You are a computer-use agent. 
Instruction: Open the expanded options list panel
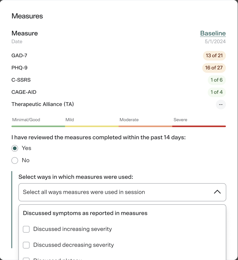(122, 231)
